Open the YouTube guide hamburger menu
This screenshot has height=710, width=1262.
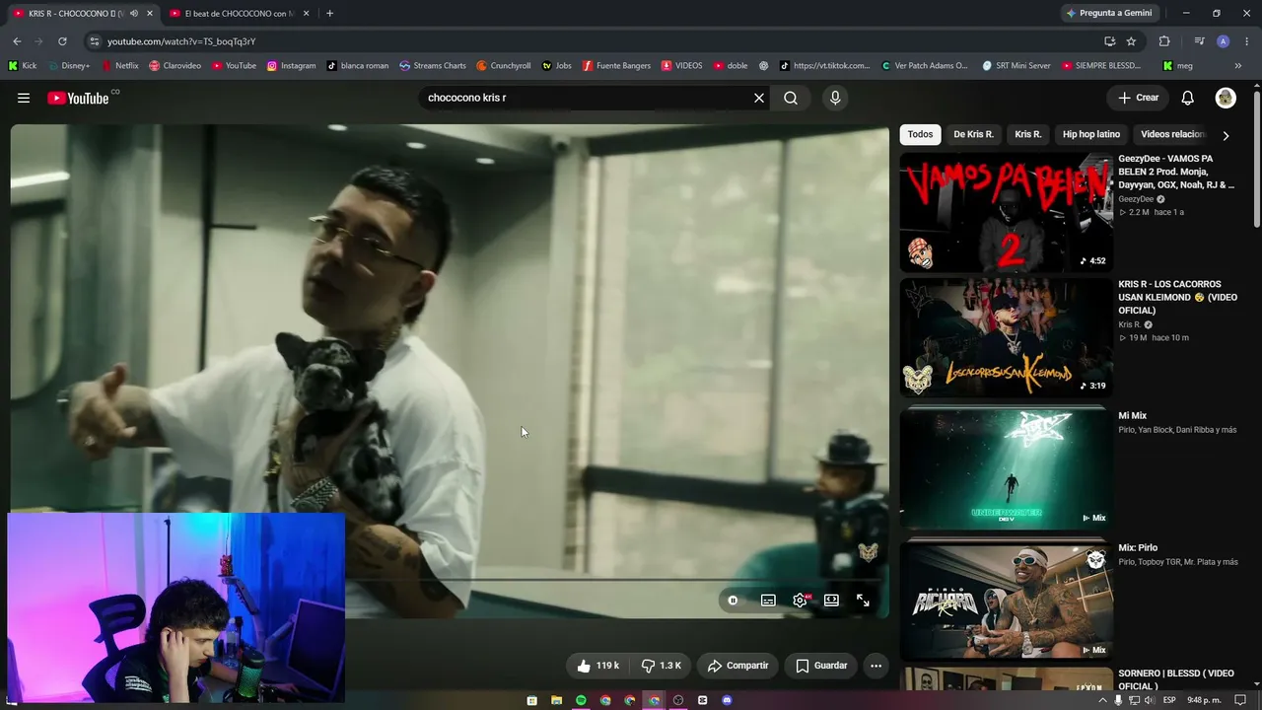click(24, 98)
